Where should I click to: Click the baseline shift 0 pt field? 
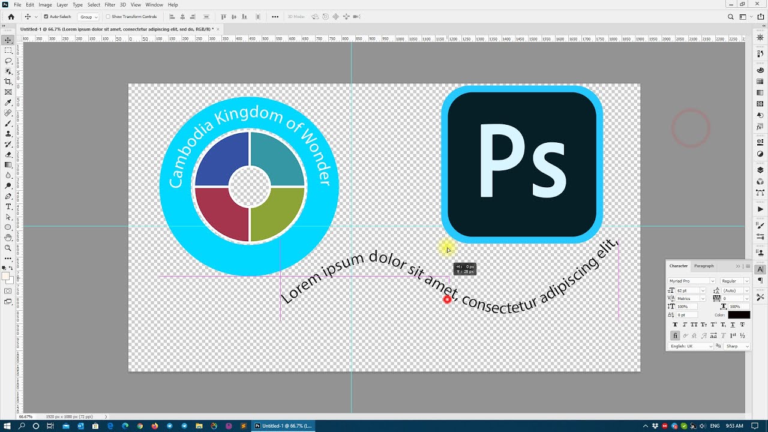(x=686, y=315)
